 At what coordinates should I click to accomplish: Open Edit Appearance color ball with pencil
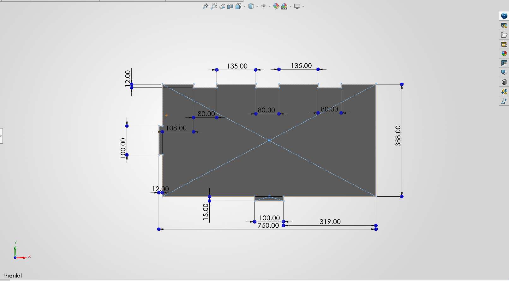(276, 6)
